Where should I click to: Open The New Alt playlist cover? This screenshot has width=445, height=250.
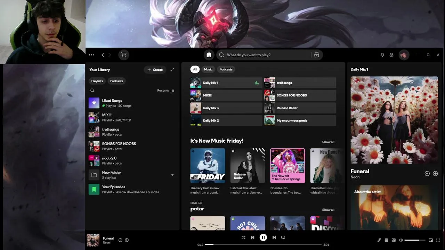click(x=288, y=166)
